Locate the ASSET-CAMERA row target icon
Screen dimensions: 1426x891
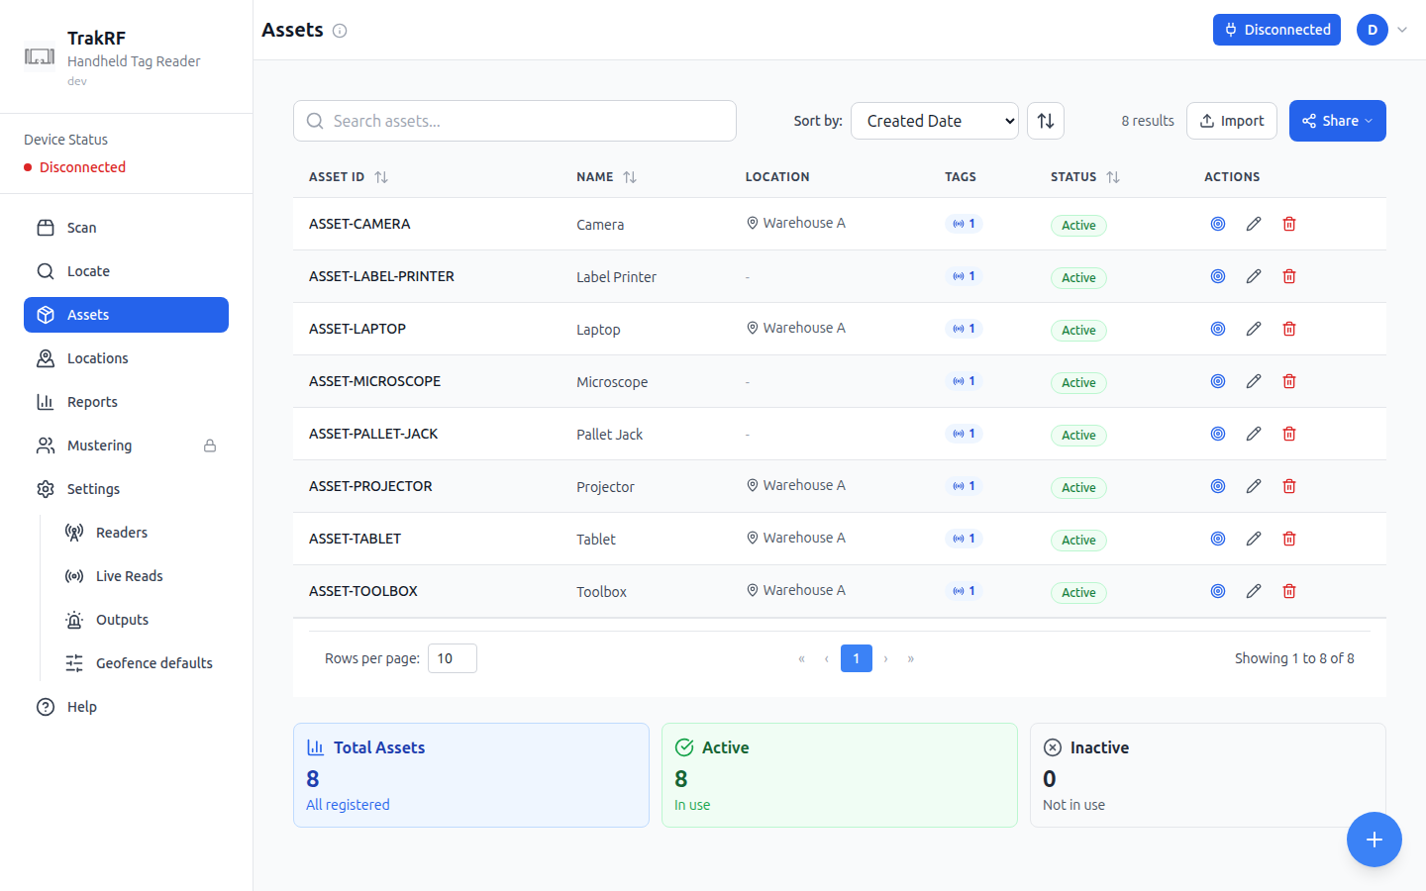point(1218,224)
